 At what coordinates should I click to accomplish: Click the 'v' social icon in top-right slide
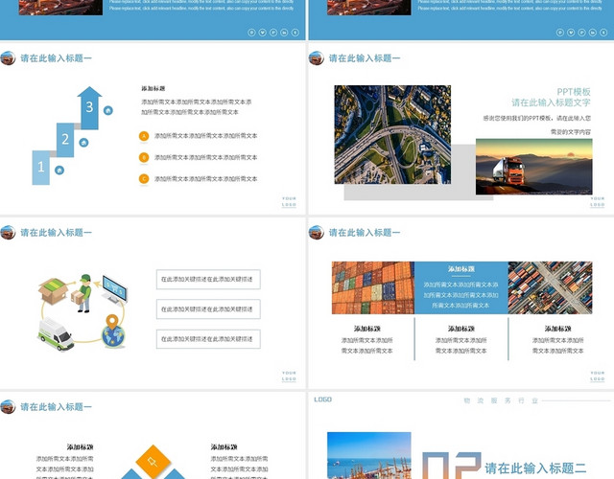pos(572,33)
